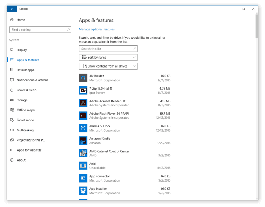Click the 3D Builder app icon
The image size is (265, 207).
(x=83, y=78)
